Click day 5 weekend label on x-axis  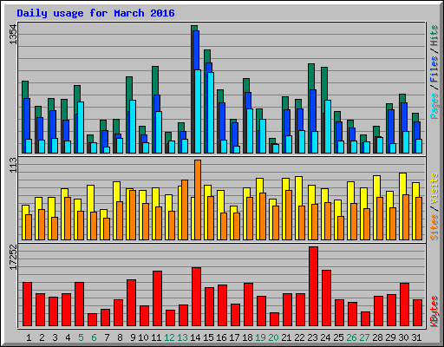(81, 337)
